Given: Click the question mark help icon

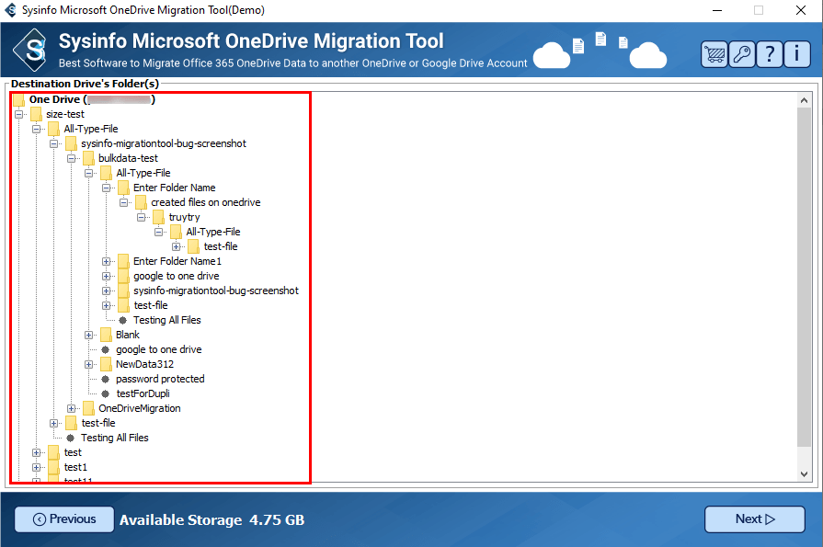Looking at the screenshot, I should [x=770, y=54].
